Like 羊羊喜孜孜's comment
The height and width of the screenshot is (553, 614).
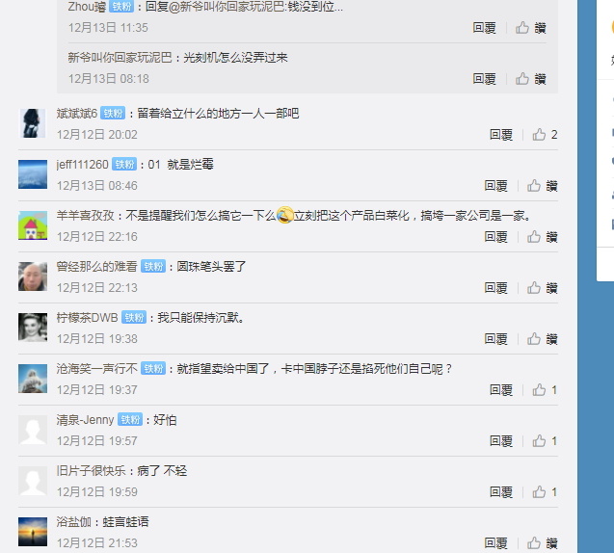click(x=542, y=237)
